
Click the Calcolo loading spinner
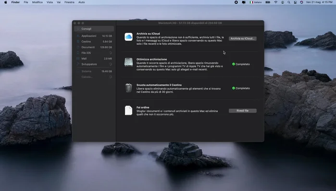111,77
